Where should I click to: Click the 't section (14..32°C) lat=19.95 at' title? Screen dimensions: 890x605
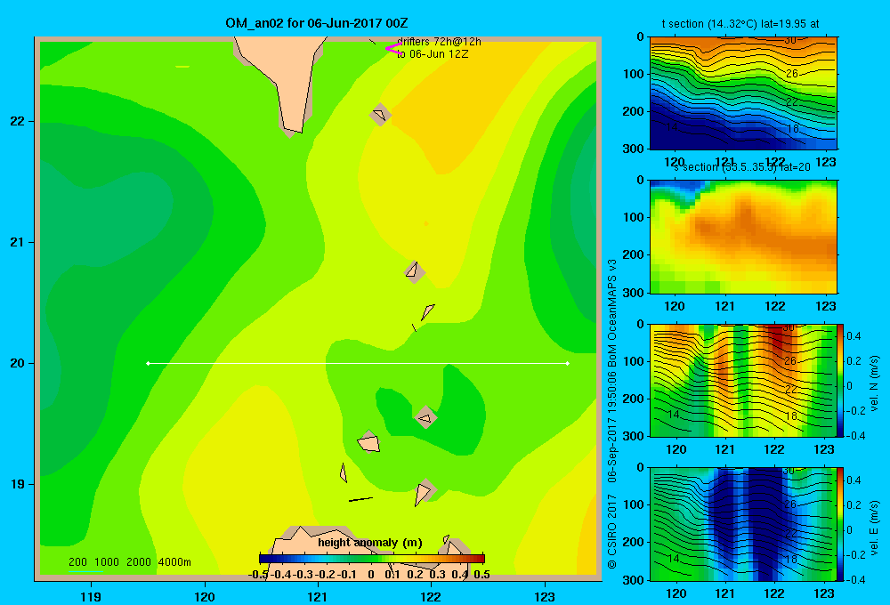[x=740, y=24]
